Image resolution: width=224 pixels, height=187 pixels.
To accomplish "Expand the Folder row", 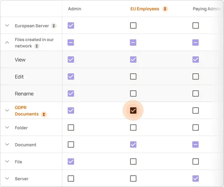I will tap(7, 127).
